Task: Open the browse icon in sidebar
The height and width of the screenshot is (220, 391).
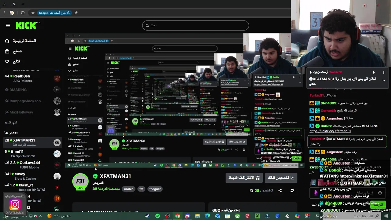Action: (x=7, y=51)
